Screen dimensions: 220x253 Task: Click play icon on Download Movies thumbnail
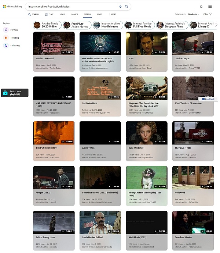pyautogui.click(x=202, y=231)
